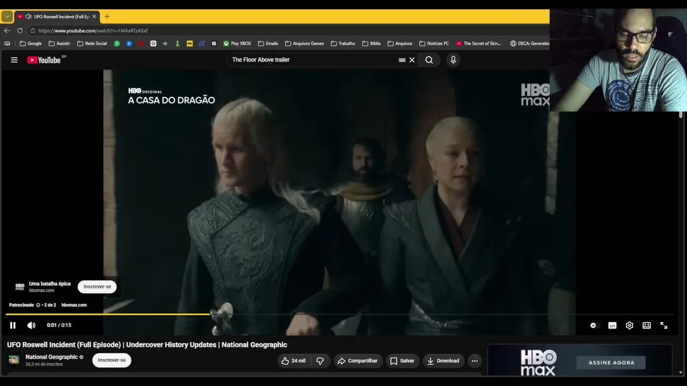Enter full screen mode
The image size is (687, 386).
pos(664,325)
